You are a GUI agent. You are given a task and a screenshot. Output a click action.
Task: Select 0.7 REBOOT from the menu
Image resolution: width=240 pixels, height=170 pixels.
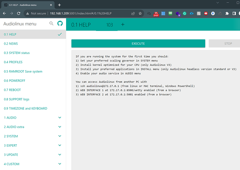point(12,90)
